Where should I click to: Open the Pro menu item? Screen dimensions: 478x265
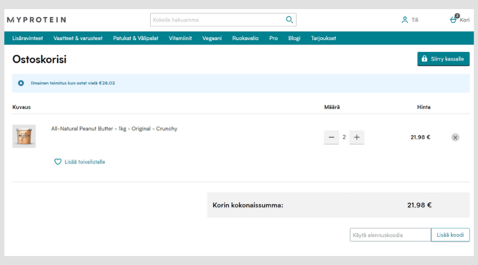[x=274, y=38]
